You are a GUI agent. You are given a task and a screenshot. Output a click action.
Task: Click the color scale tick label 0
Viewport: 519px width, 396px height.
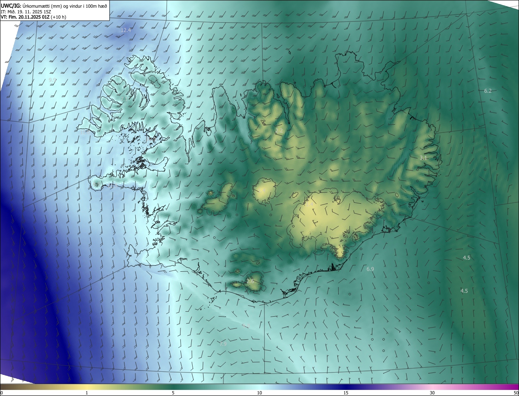(x=1, y=393)
